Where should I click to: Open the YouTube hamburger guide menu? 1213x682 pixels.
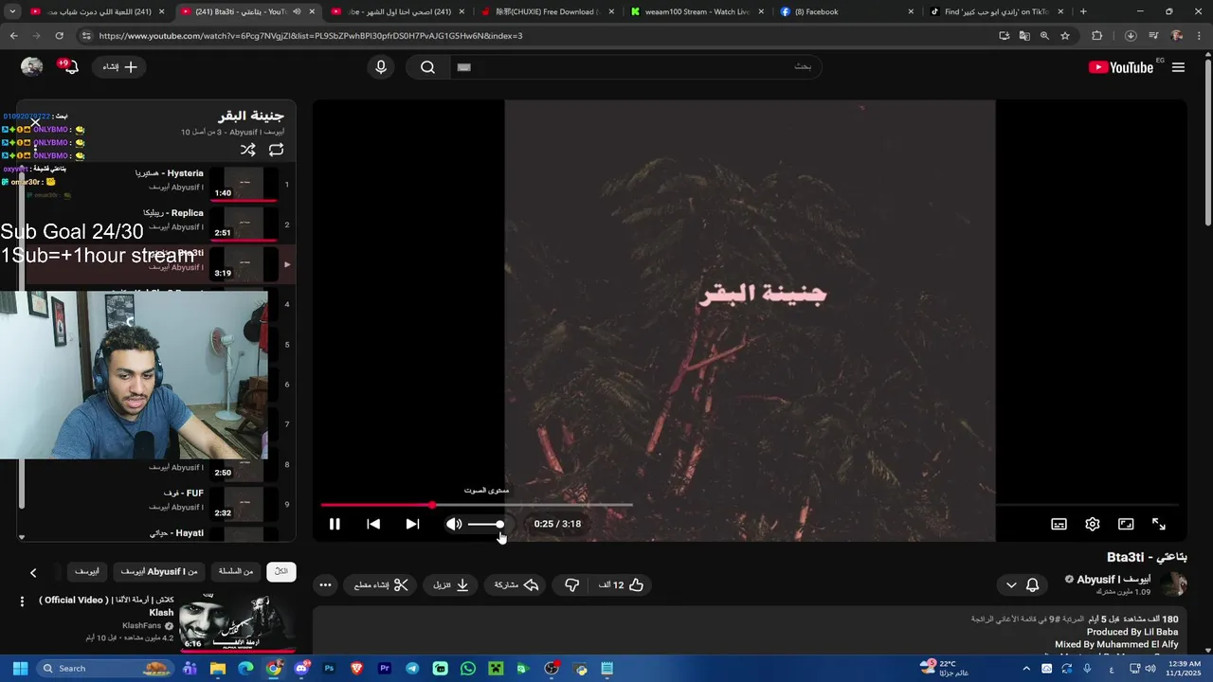(1178, 67)
